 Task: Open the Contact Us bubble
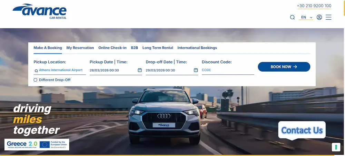click(x=302, y=130)
